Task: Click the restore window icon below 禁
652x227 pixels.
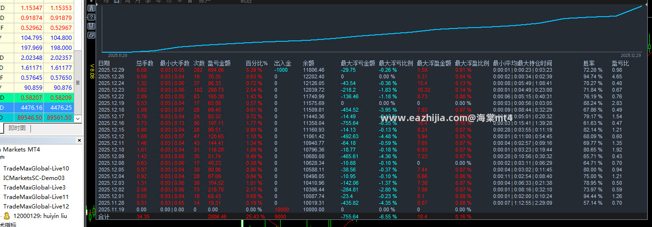Action: point(91,35)
